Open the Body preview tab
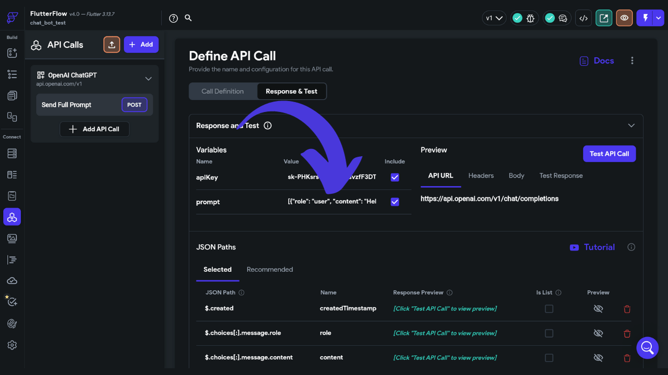 coord(517,176)
